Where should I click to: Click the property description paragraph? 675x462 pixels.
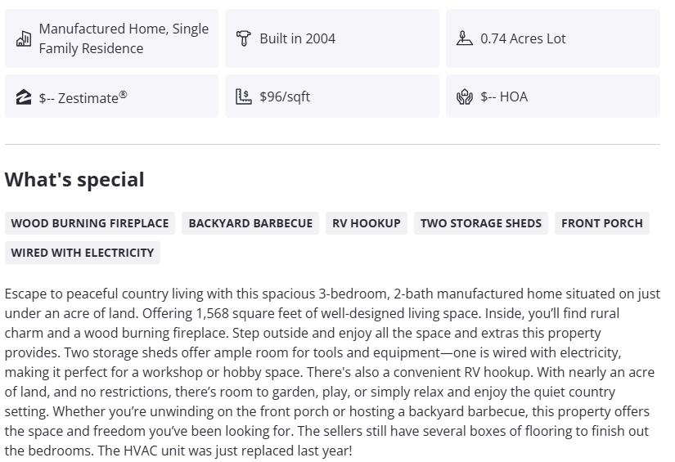pyautogui.click(x=332, y=372)
